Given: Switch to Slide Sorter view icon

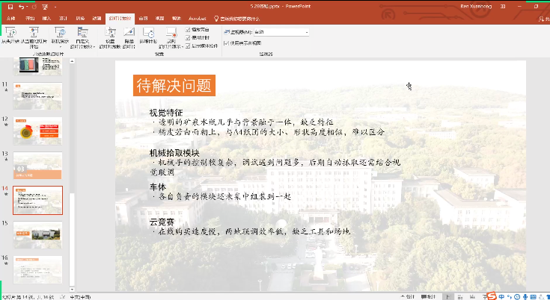Looking at the screenshot, I should [x=462, y=297].
